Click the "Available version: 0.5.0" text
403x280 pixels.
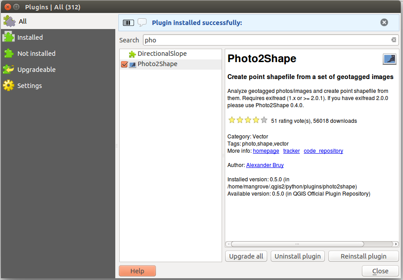click(256, 194)
